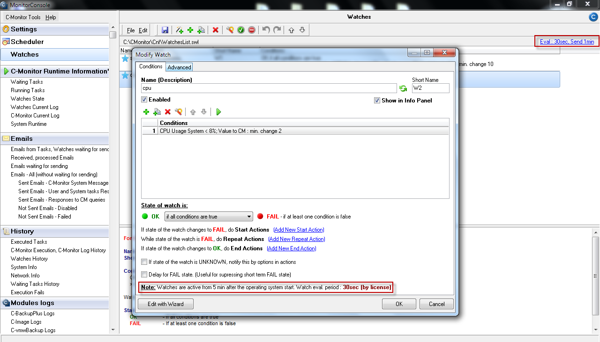Select the Watches section in the sidebar
600x342 pixels.
pyautogui.click(x=54, y=54)
